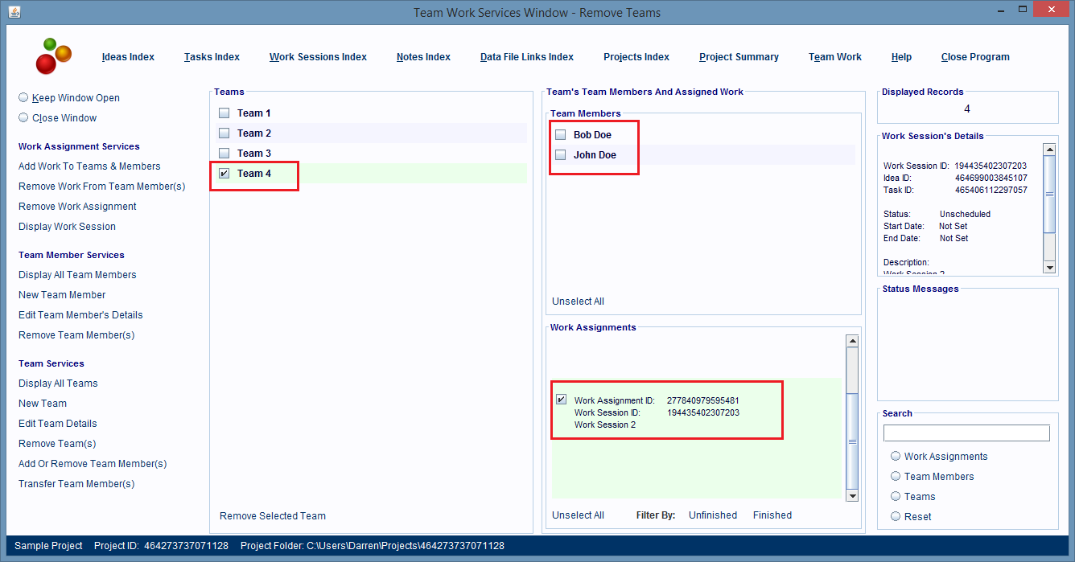
Task: Select the Close Window radio button
Action: (x=24, y=117)
